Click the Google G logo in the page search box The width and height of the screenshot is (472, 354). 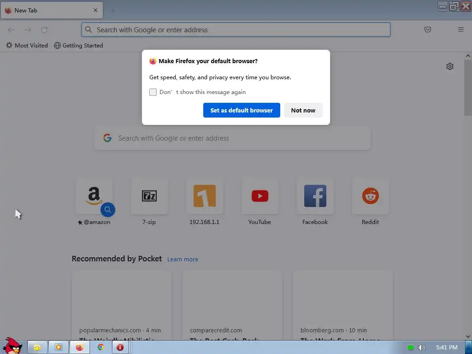(x=107, y=138)
